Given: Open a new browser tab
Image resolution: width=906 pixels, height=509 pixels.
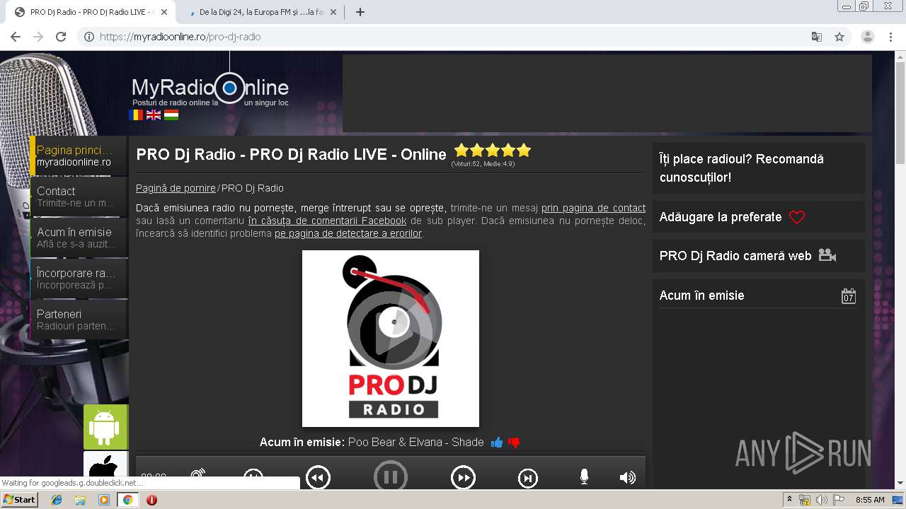Looking at the screenshot, I should click(x=360, y=12).
